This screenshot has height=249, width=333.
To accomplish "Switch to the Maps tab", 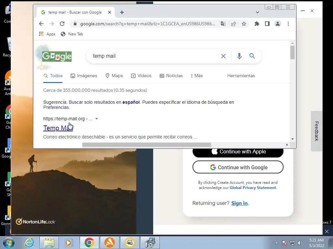I will click(114, 76).
